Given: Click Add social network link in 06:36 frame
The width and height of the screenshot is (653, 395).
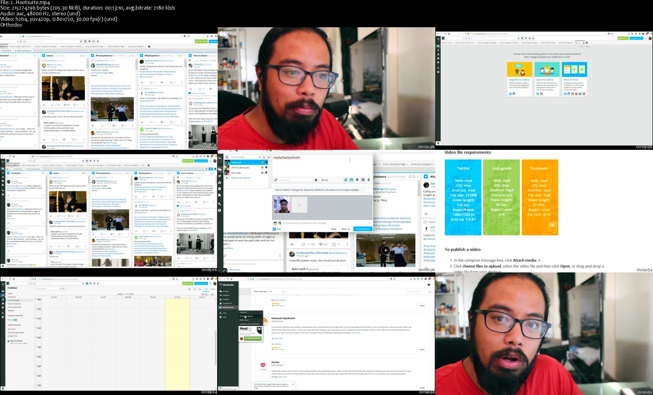Looking at the screenshot, I should click(240, 178).
